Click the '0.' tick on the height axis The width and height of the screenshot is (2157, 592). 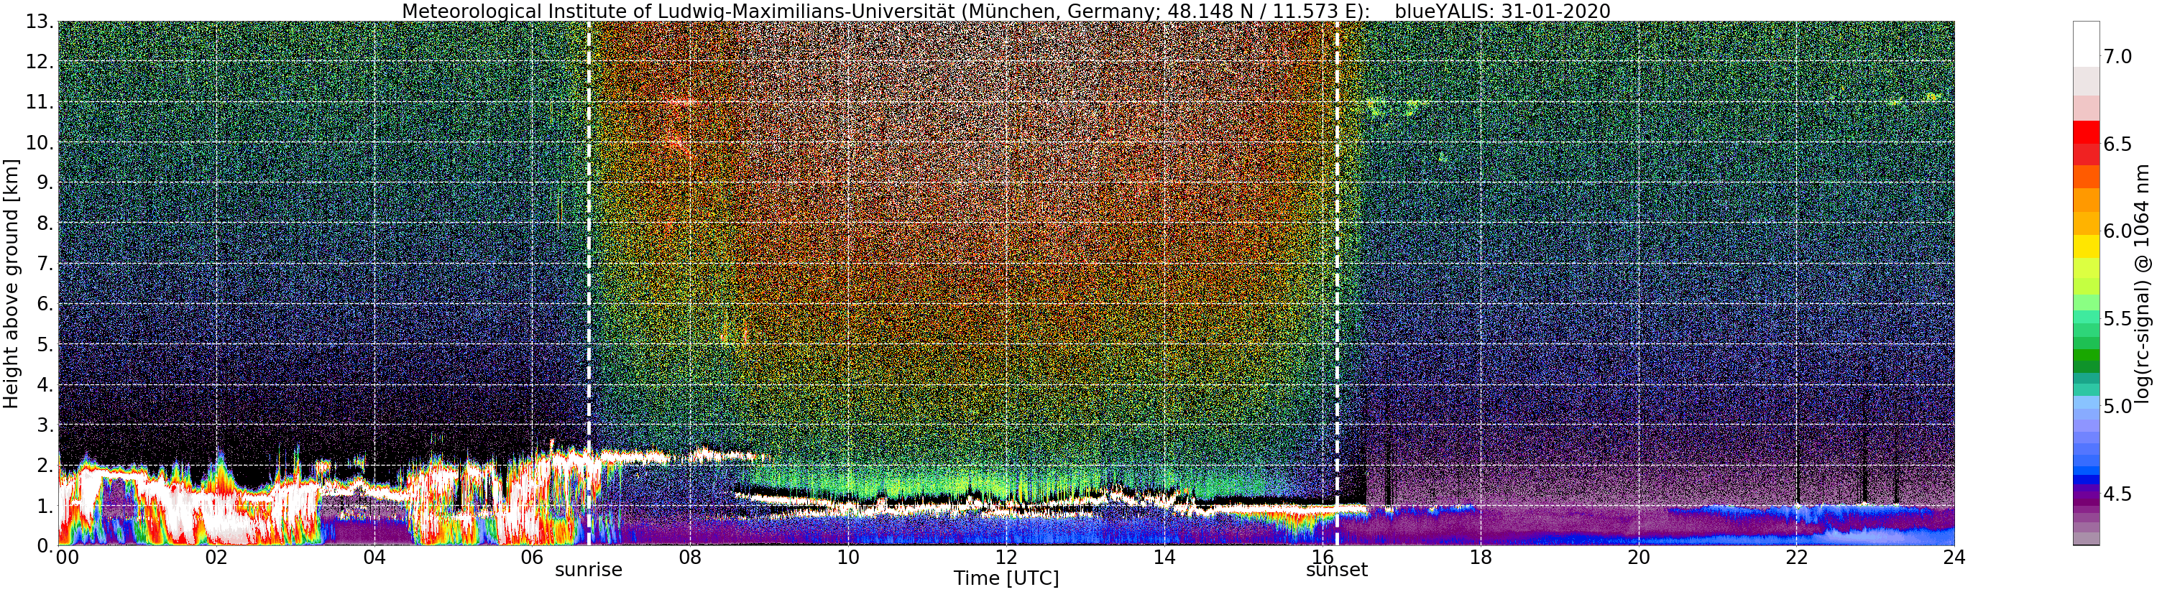click(x=45, y=545)
